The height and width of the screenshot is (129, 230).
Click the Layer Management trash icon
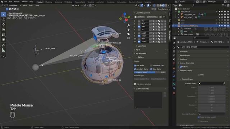[x=161, y=17]
